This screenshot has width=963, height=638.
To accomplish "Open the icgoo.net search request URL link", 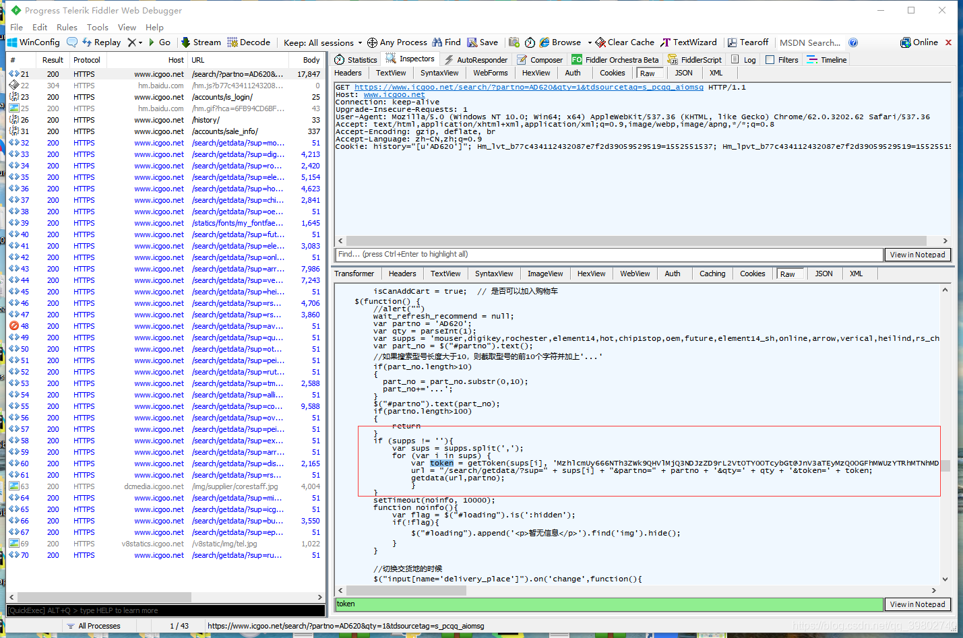I will point(529,87).
